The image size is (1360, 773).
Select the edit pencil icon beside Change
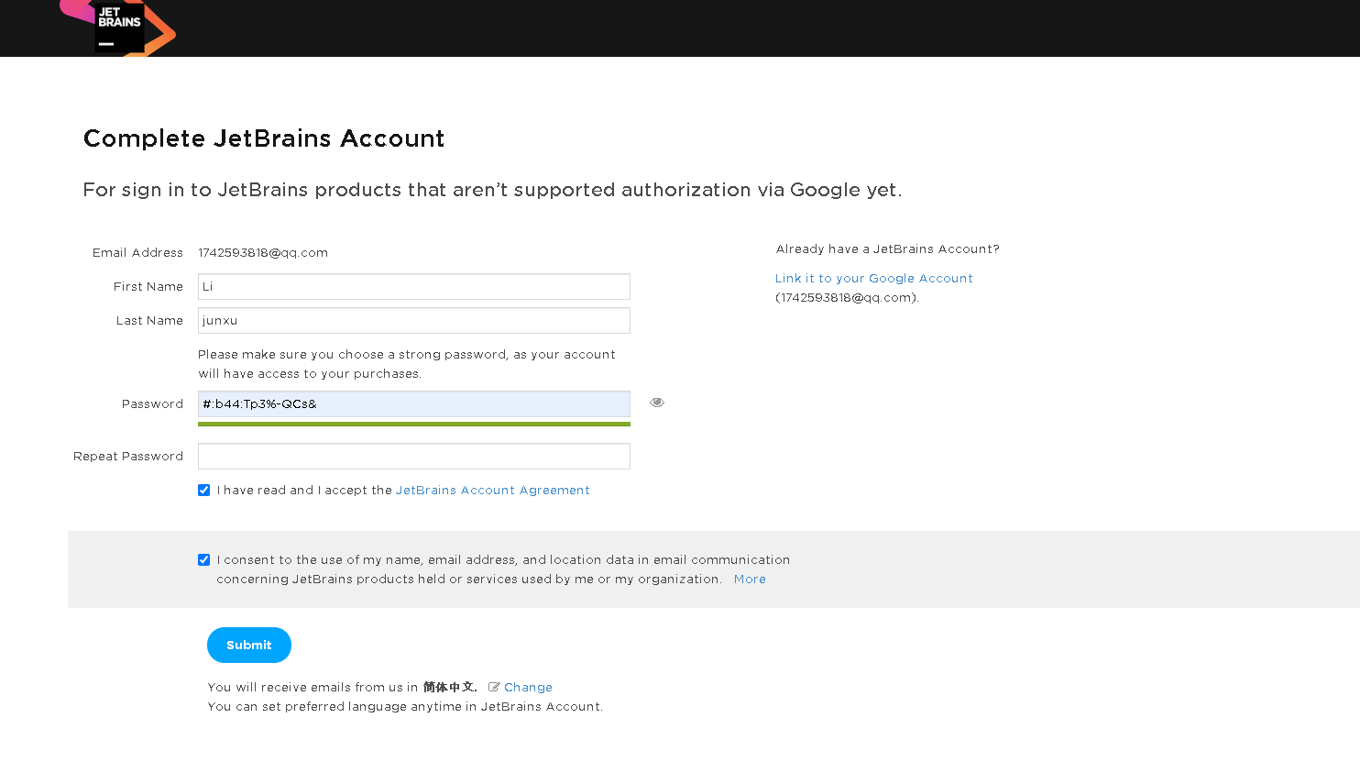pos(494,687)
